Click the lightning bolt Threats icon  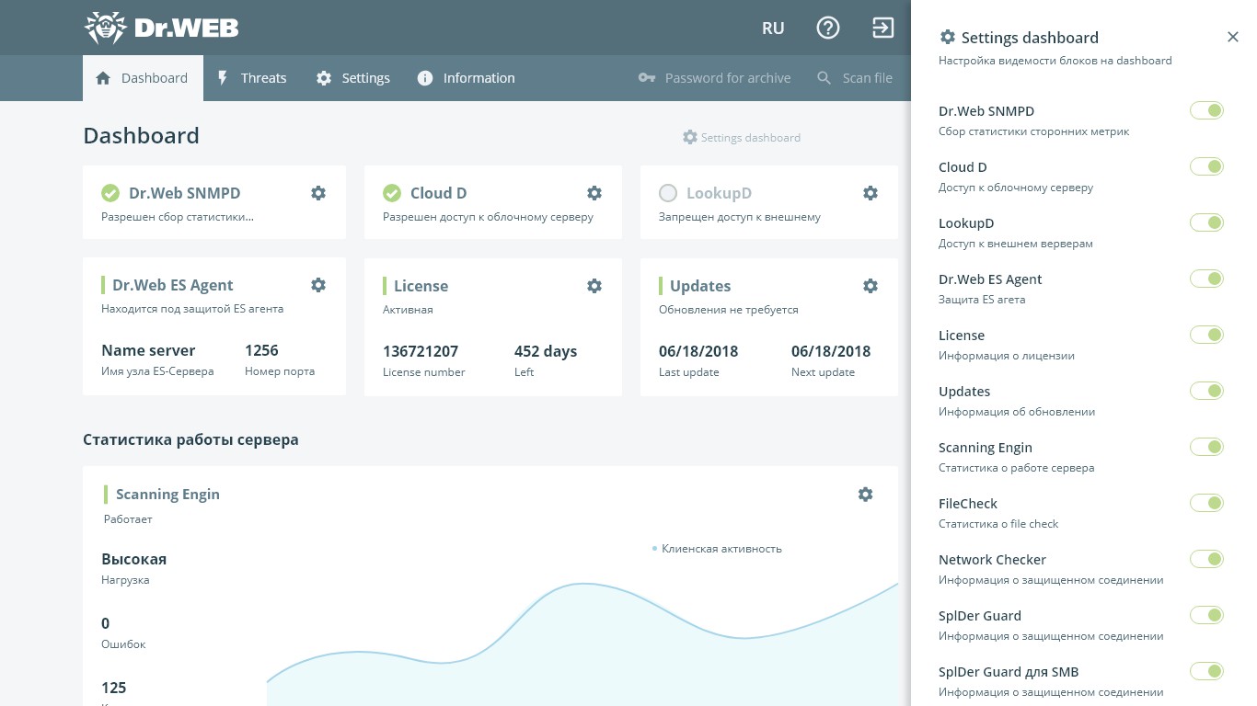(x=222, y=78)
